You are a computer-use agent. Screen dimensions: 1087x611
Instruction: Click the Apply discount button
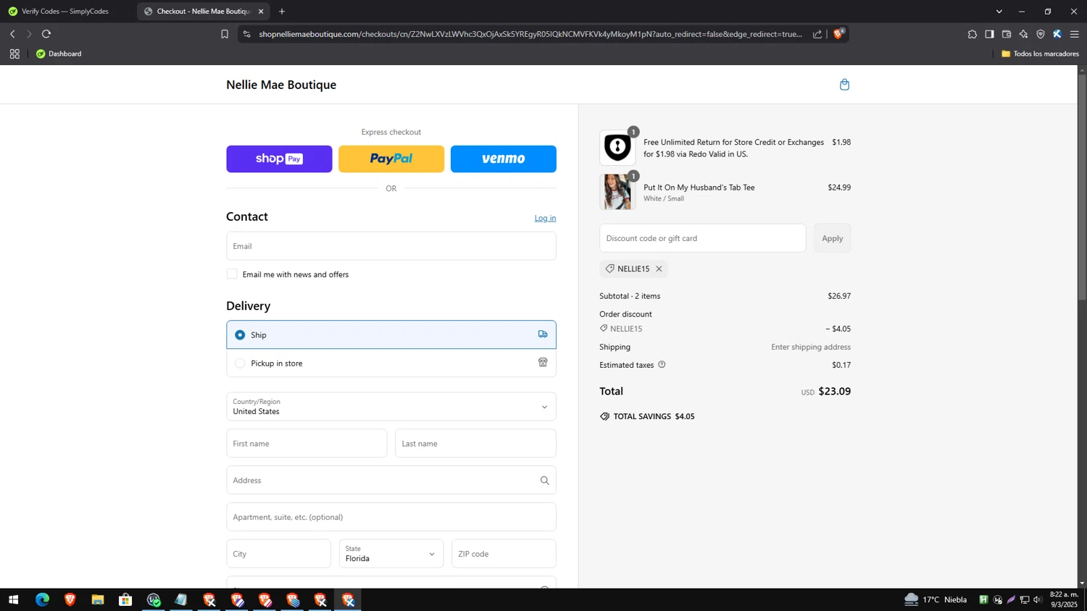[x=832, y=238]
